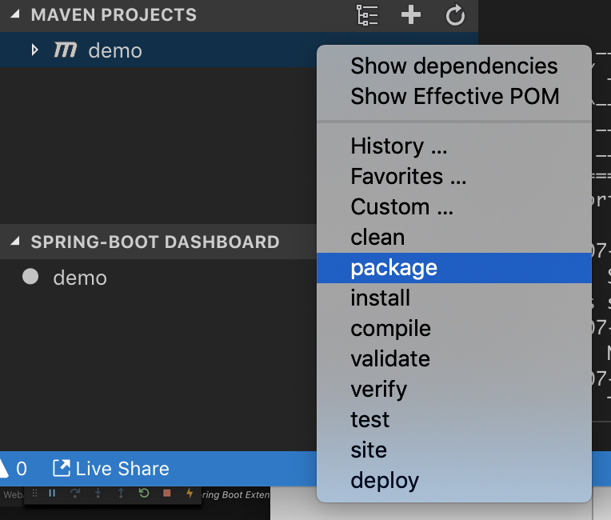Select demo app in Spring-Boot Dashboard
The image size is (611, 520).
click(80, 278)
